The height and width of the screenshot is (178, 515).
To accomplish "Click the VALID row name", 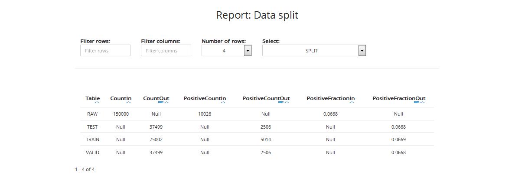I will 92,152.
